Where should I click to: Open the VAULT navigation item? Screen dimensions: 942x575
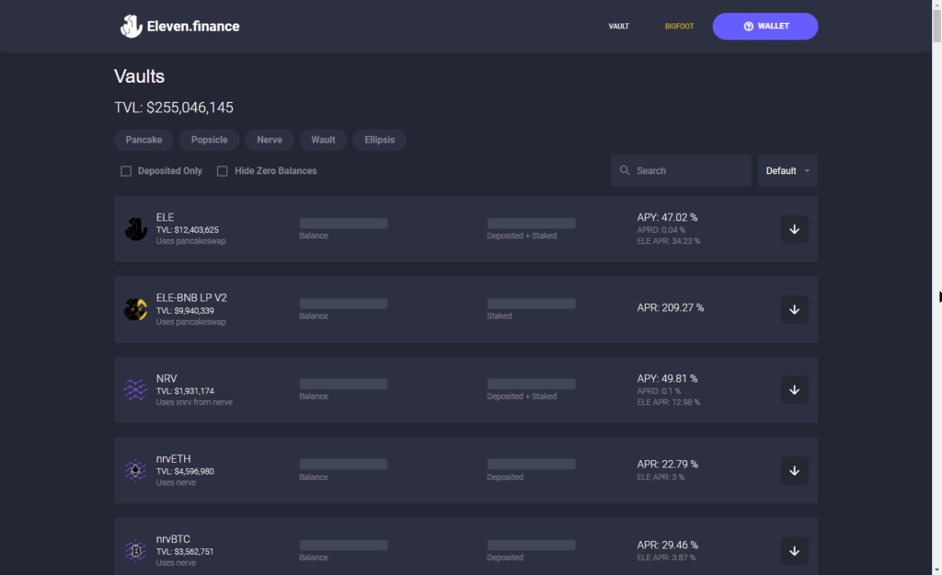click(618, 27)
